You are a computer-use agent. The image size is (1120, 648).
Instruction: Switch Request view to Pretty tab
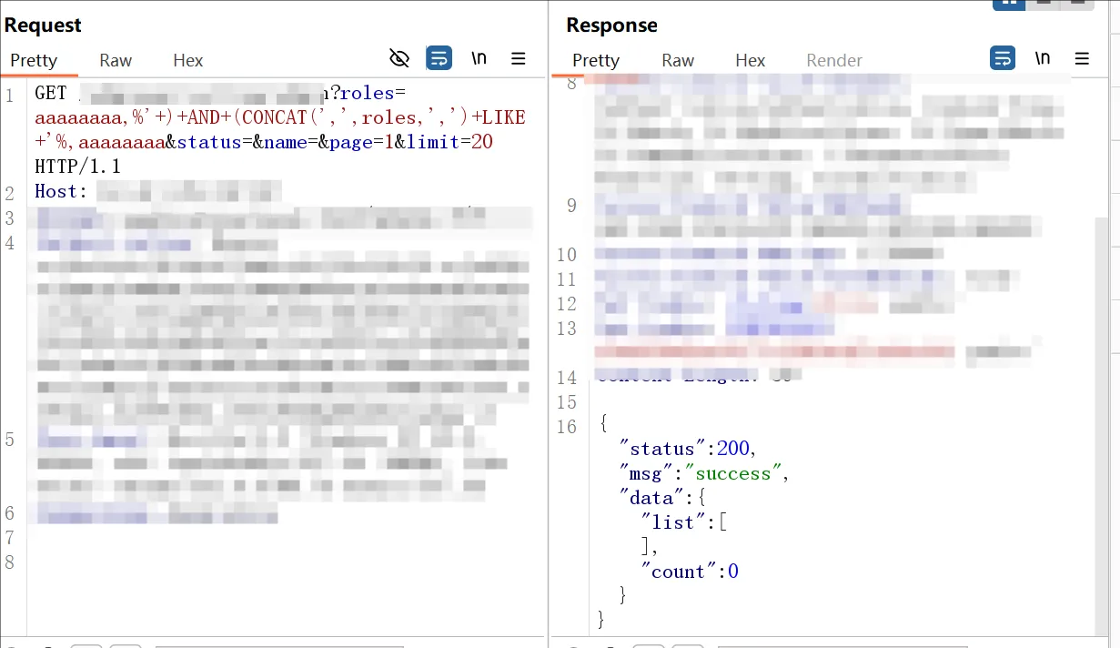click(x=34, y=61)
